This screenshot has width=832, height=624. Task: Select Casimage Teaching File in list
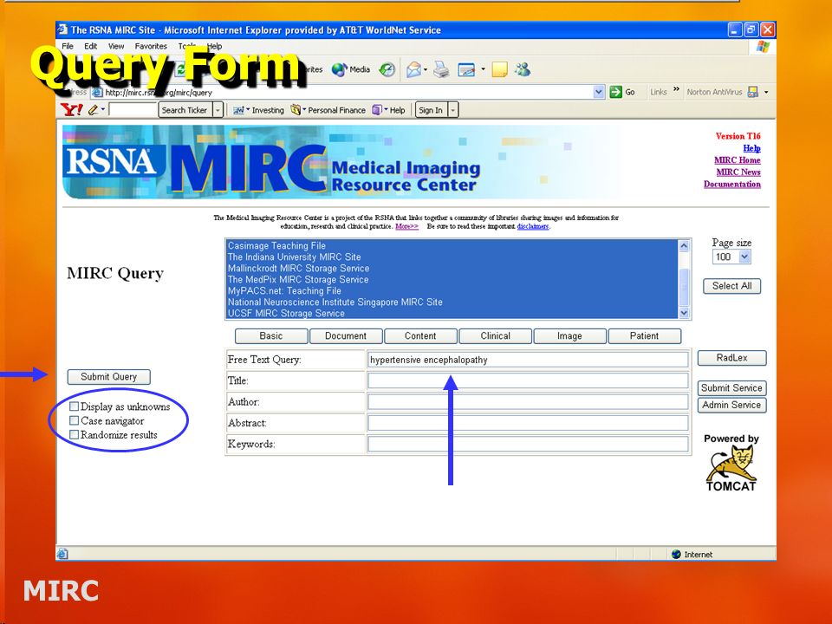click(x=452, y=245)
